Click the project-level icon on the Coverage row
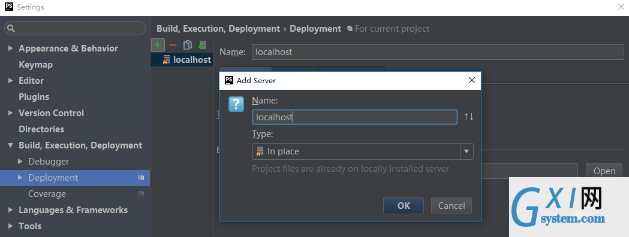The width and height of the screenshot is (629, 237). 141,194
